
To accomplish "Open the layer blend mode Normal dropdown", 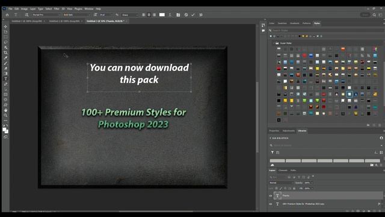I will (281, 183).
